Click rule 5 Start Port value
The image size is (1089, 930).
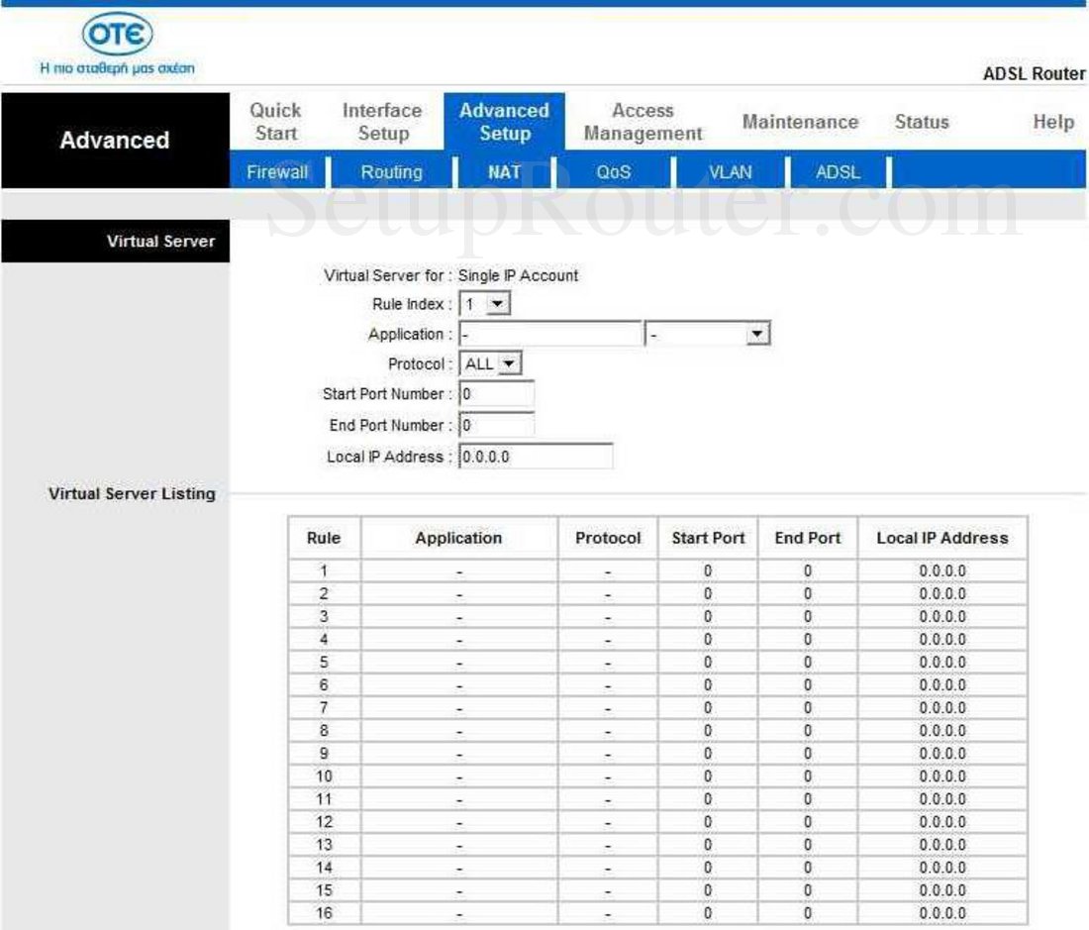[x=708, y=662]
